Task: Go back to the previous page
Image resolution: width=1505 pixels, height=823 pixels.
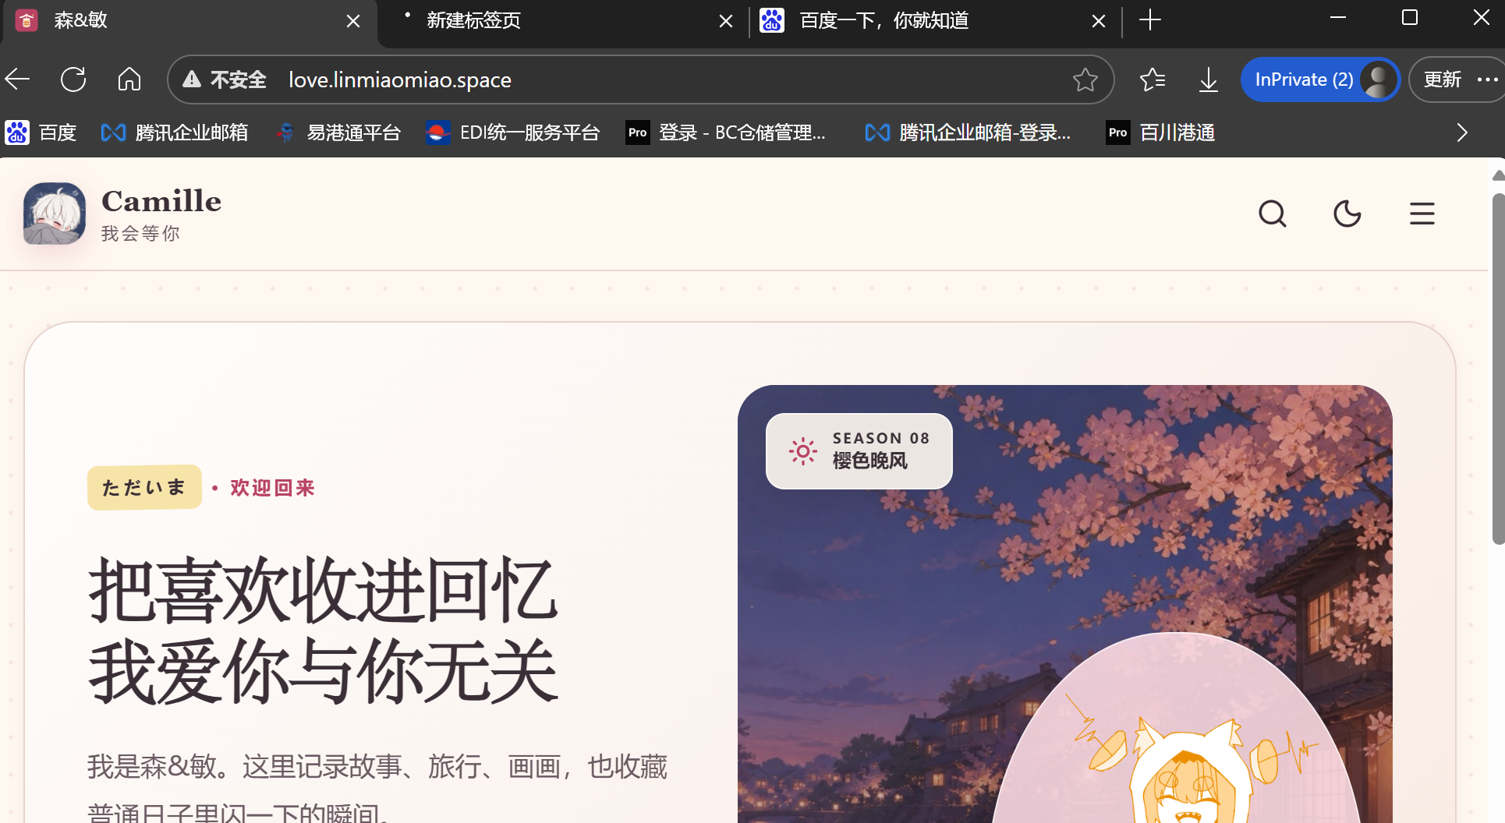Action: [17, 79]
